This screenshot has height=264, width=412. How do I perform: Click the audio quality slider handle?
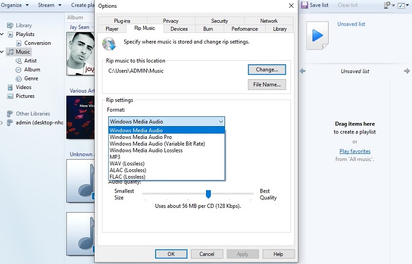point(209,194)
